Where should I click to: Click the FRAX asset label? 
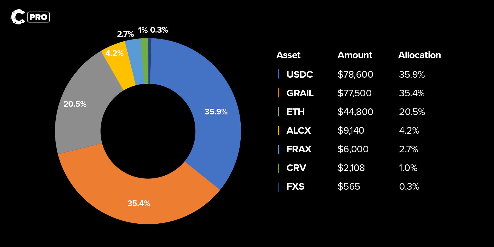[x=299, y=149]
